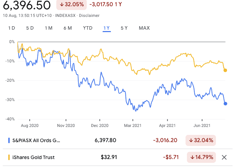Viewport: 237px width, 168px height.
Task: Click the blue S&P/ASX legend color bar
Action: tap(8, 140)
